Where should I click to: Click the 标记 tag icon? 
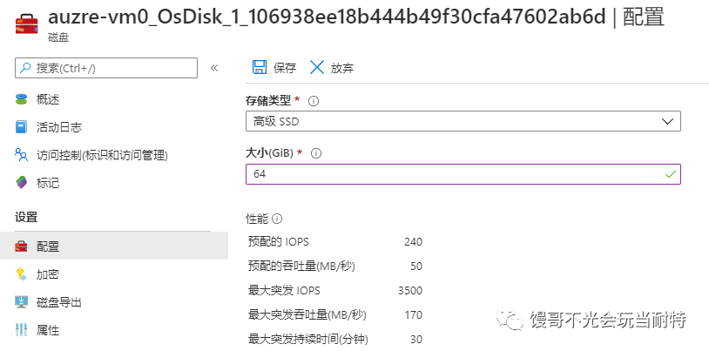pyautogui.click(x=22, y=183)
